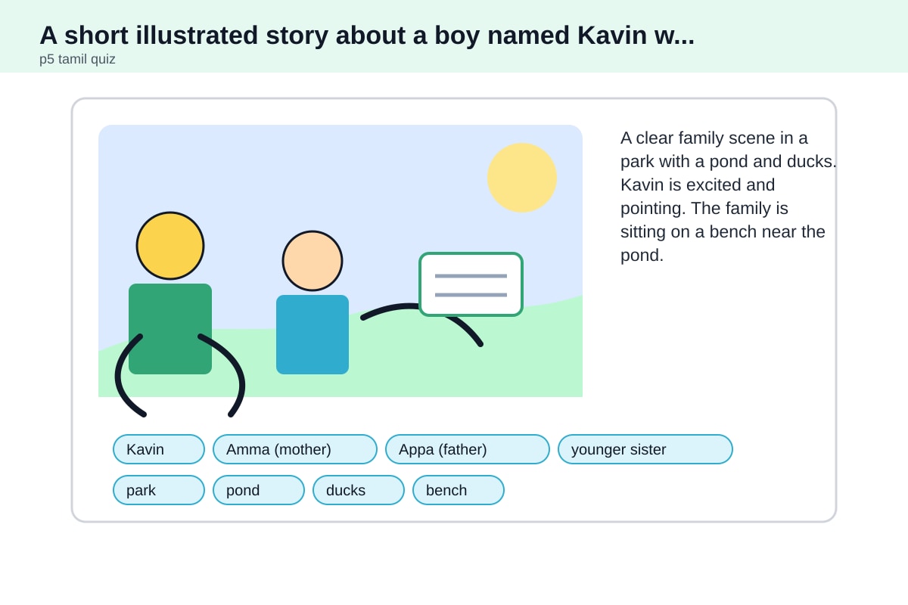The height and width of the screenshot is (605, 908).
Task: Click the story title heading
Action: pos(367,35)
